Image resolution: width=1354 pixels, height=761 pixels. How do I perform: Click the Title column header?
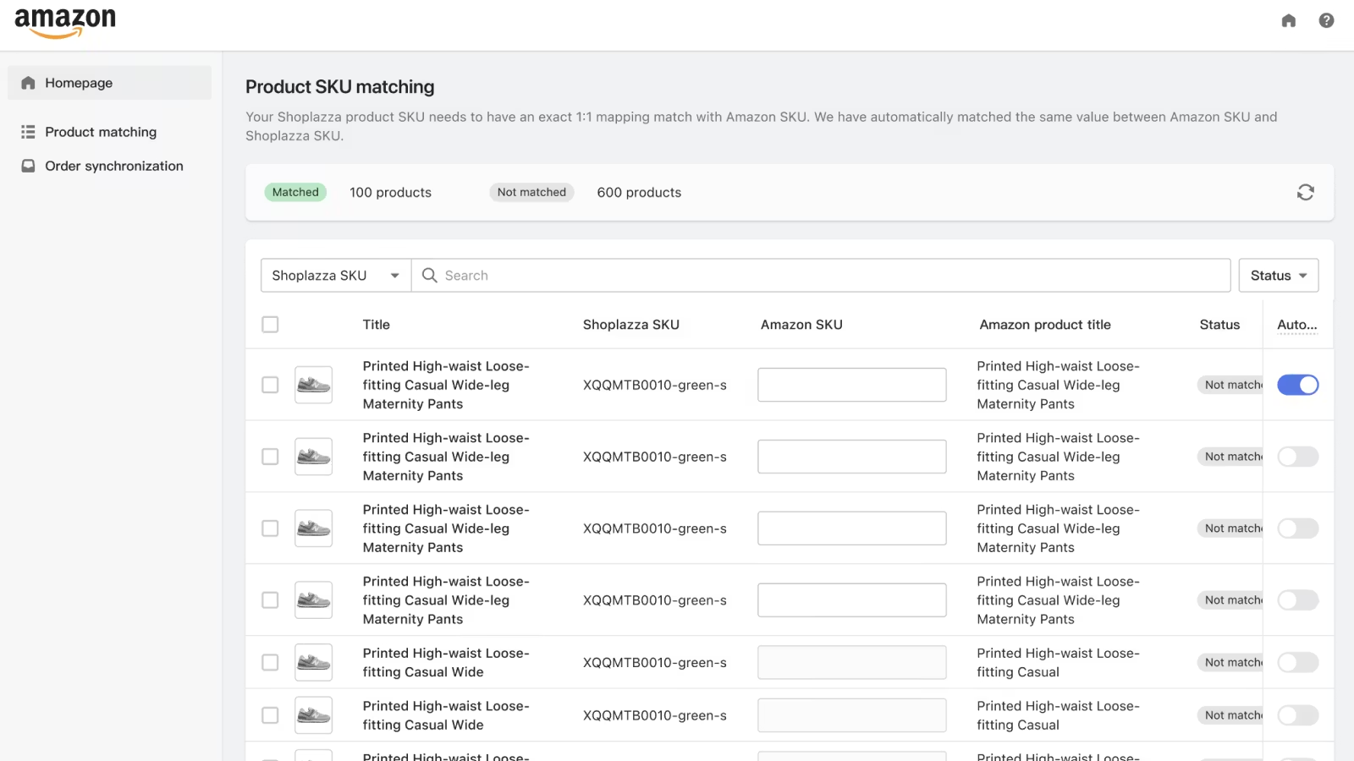[377, 325]
